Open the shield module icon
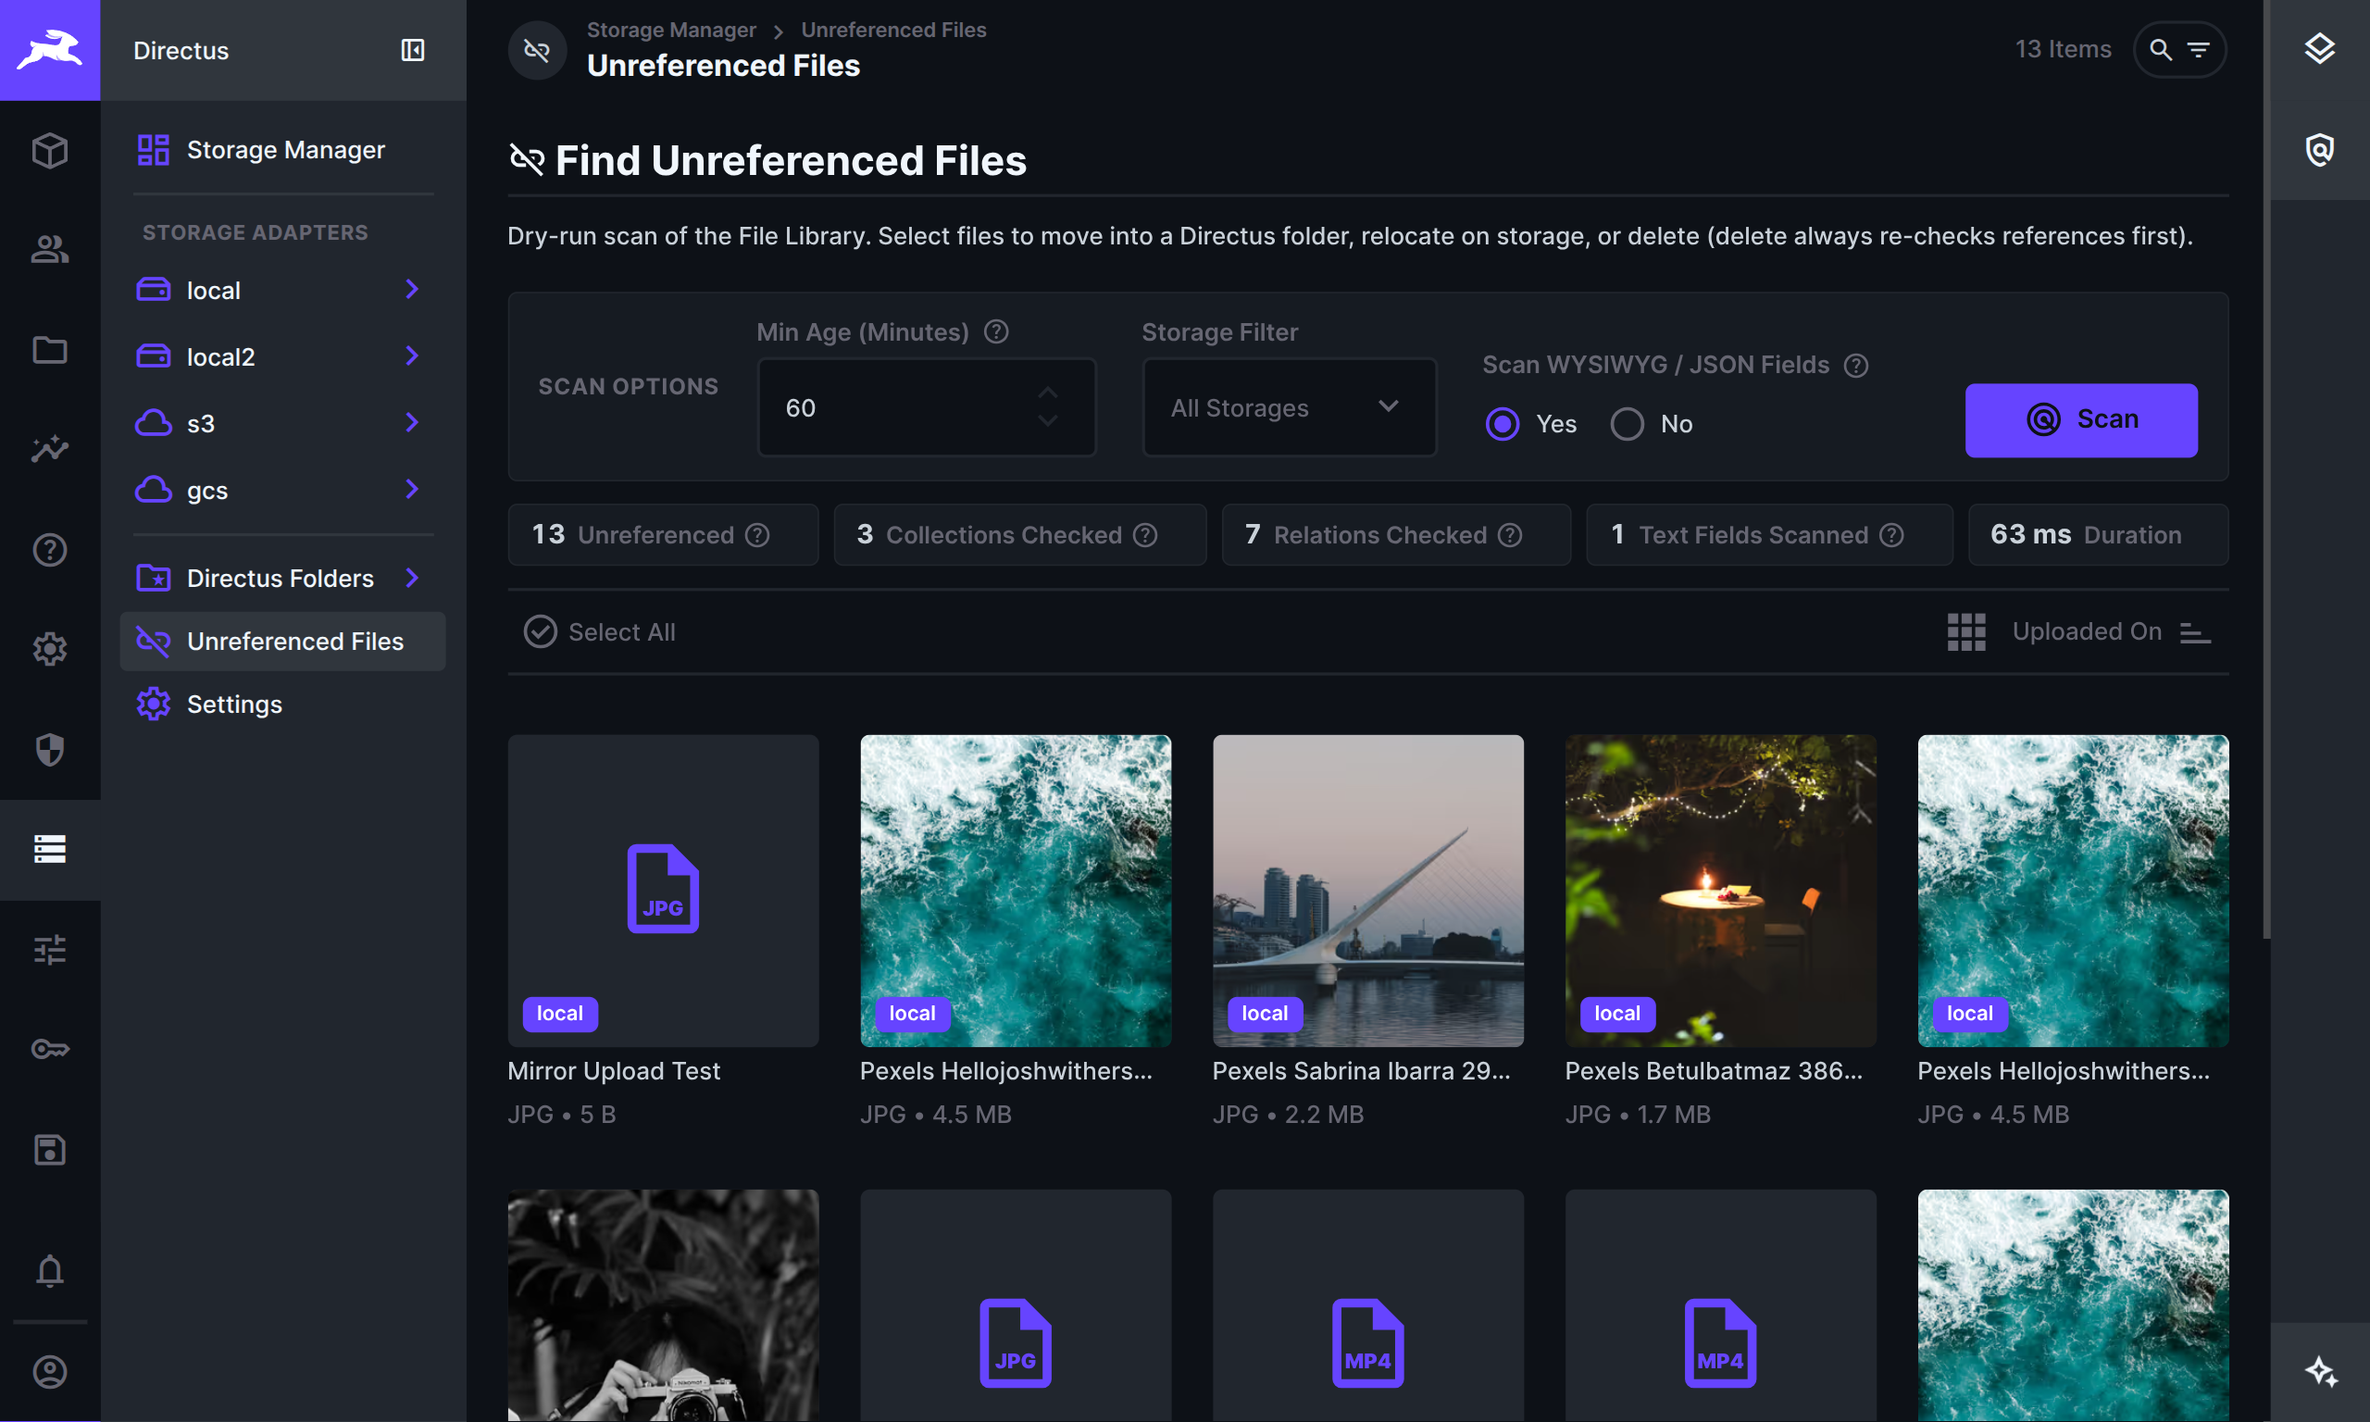Viewport: 2370px width, 1422px height. 50,749
